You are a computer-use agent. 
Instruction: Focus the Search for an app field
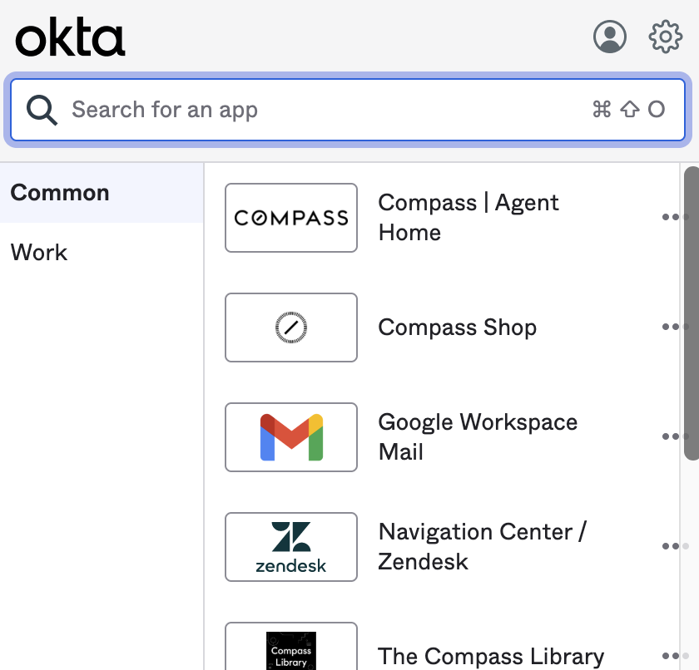coord(348,110)
